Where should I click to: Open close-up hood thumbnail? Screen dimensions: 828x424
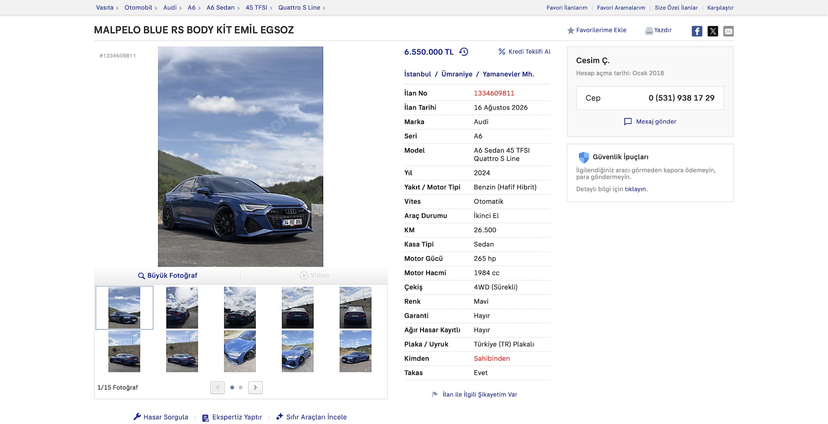coord(240,351)
